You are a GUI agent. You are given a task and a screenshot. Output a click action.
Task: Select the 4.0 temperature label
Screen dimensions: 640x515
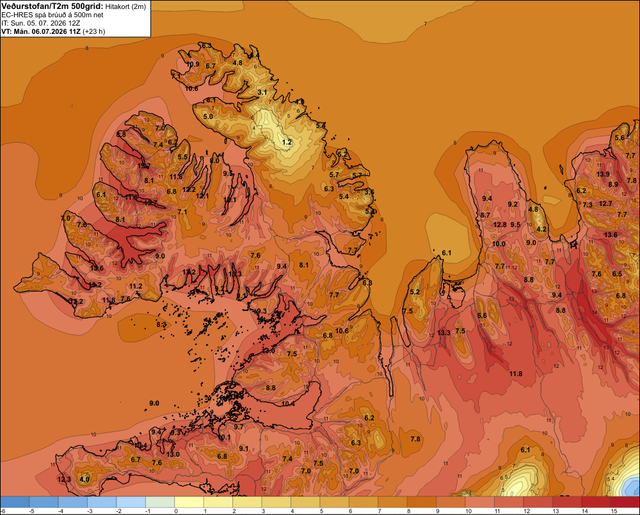click(84, 479)
